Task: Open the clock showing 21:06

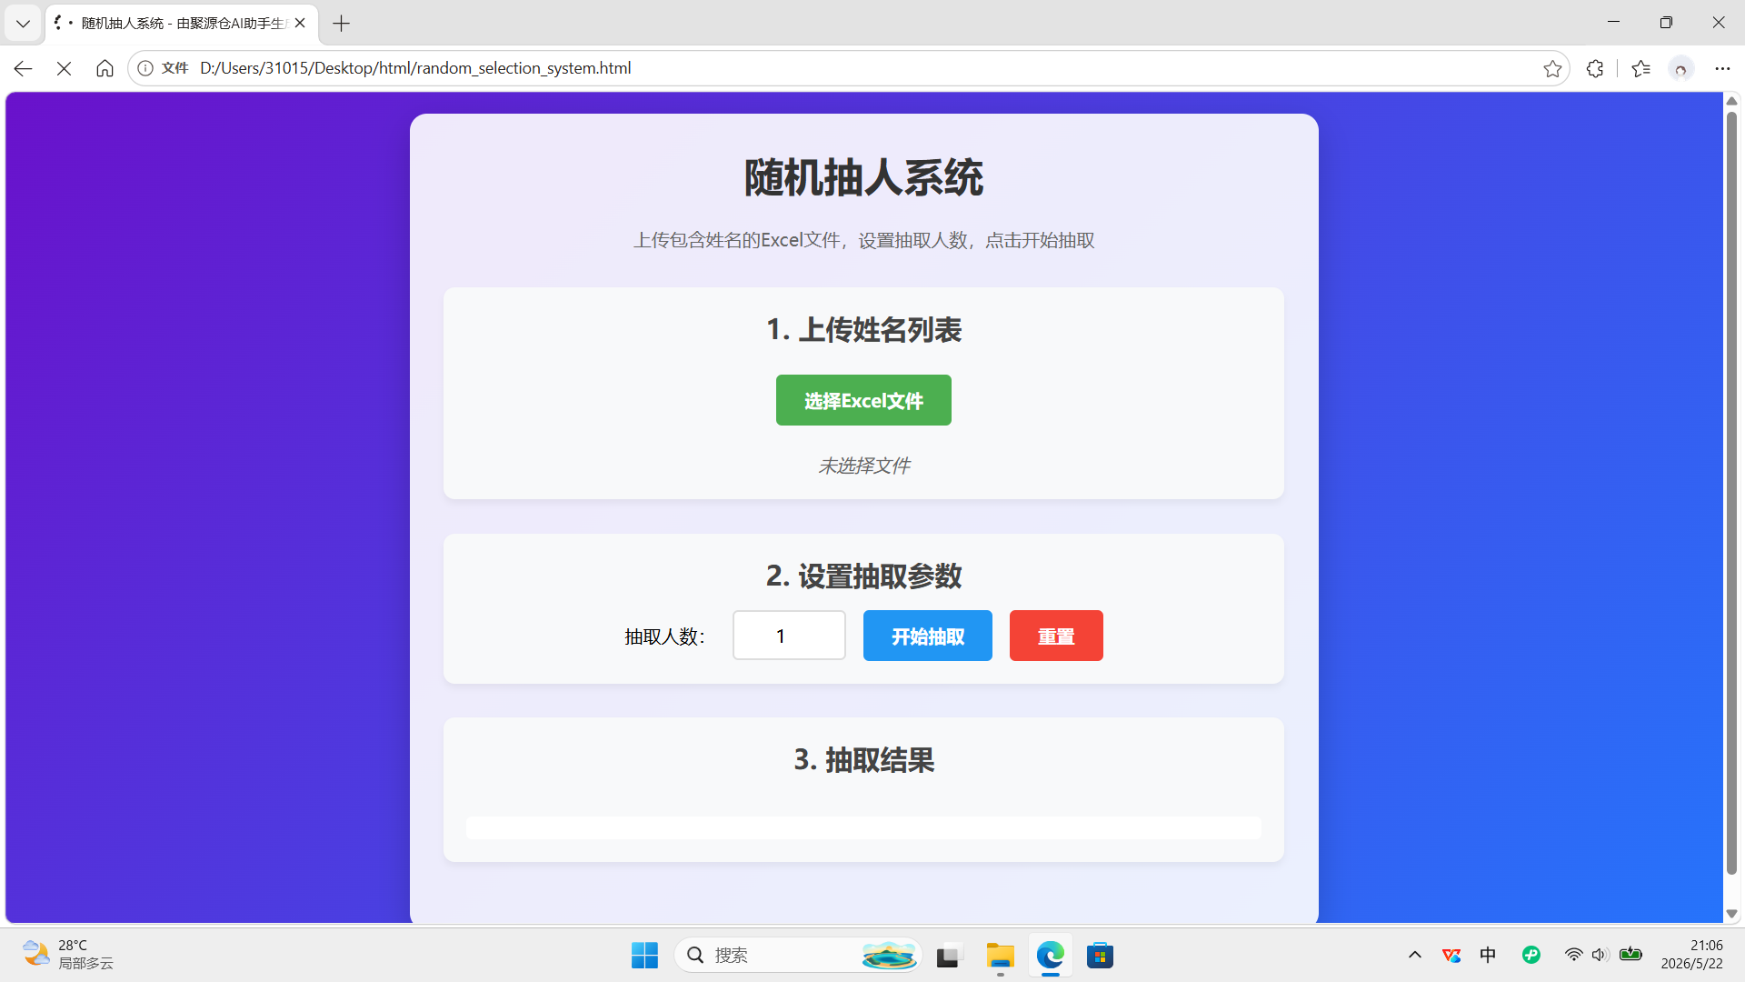Action: [x=1692, y=955]
